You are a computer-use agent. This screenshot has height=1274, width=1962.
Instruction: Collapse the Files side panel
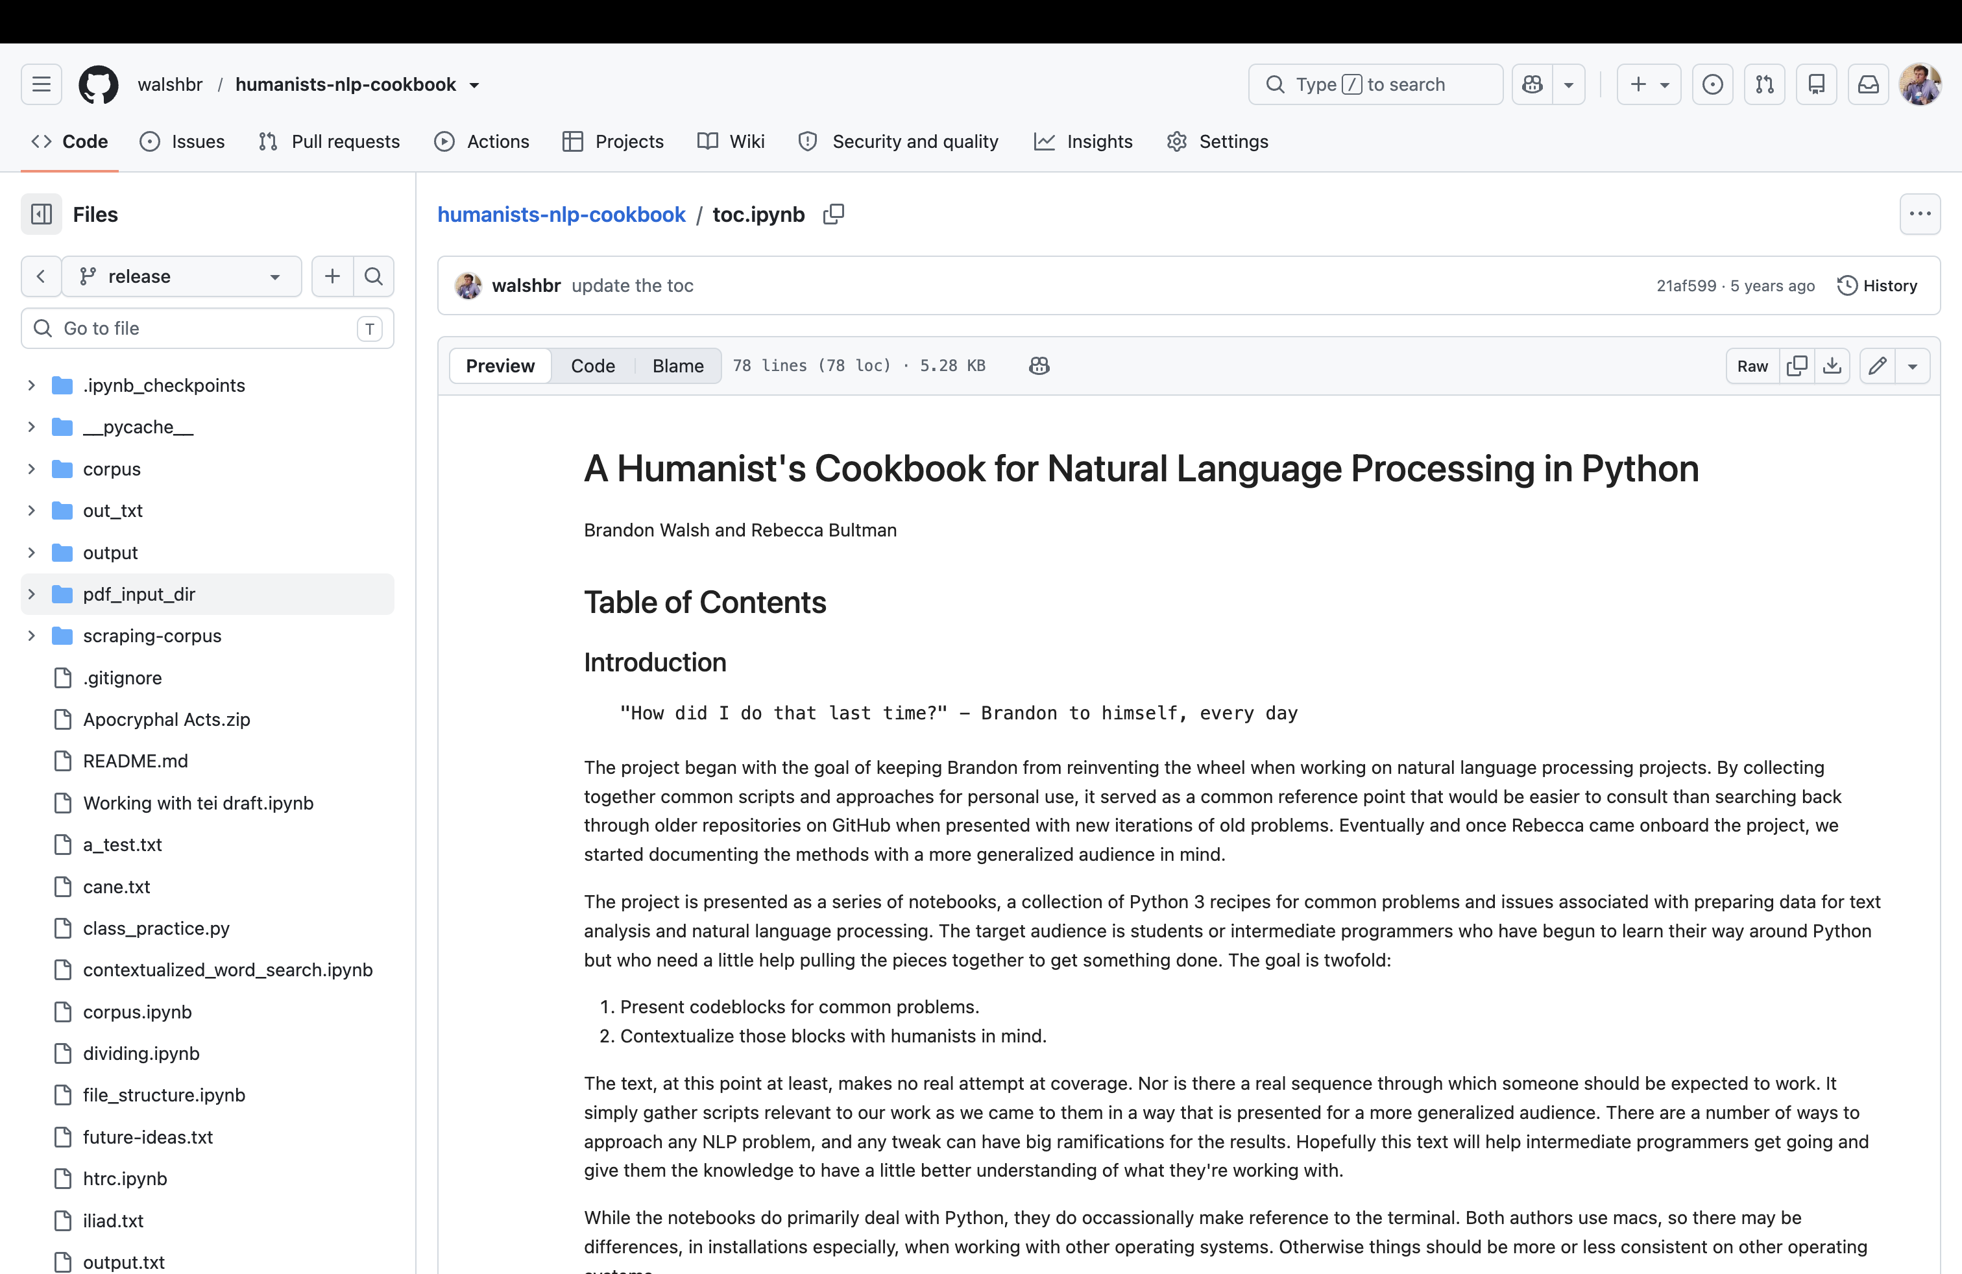click(42, 214)
